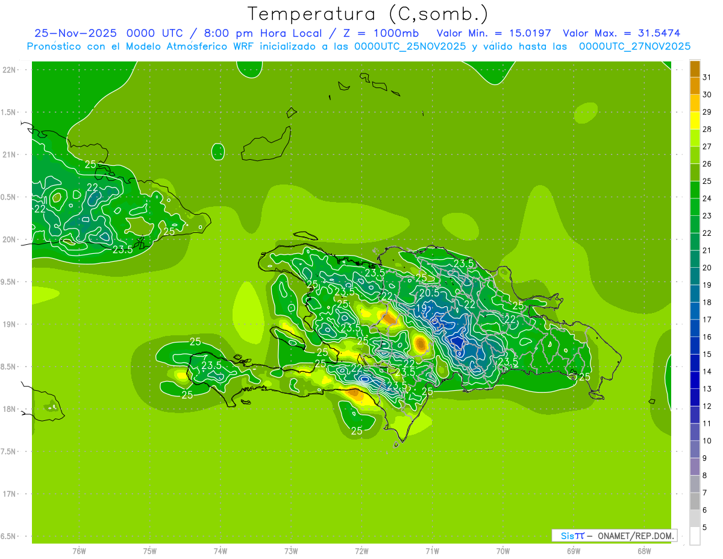Click the white "19" contour label on the map
The height and width of the screenshot is (559, 723).
click(421, 308)
